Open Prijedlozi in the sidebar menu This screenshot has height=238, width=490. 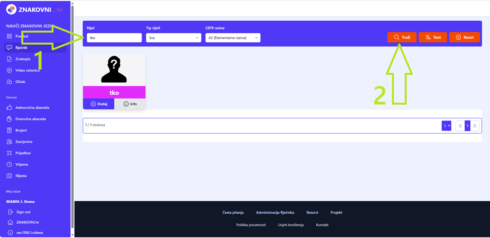(23, 153)
